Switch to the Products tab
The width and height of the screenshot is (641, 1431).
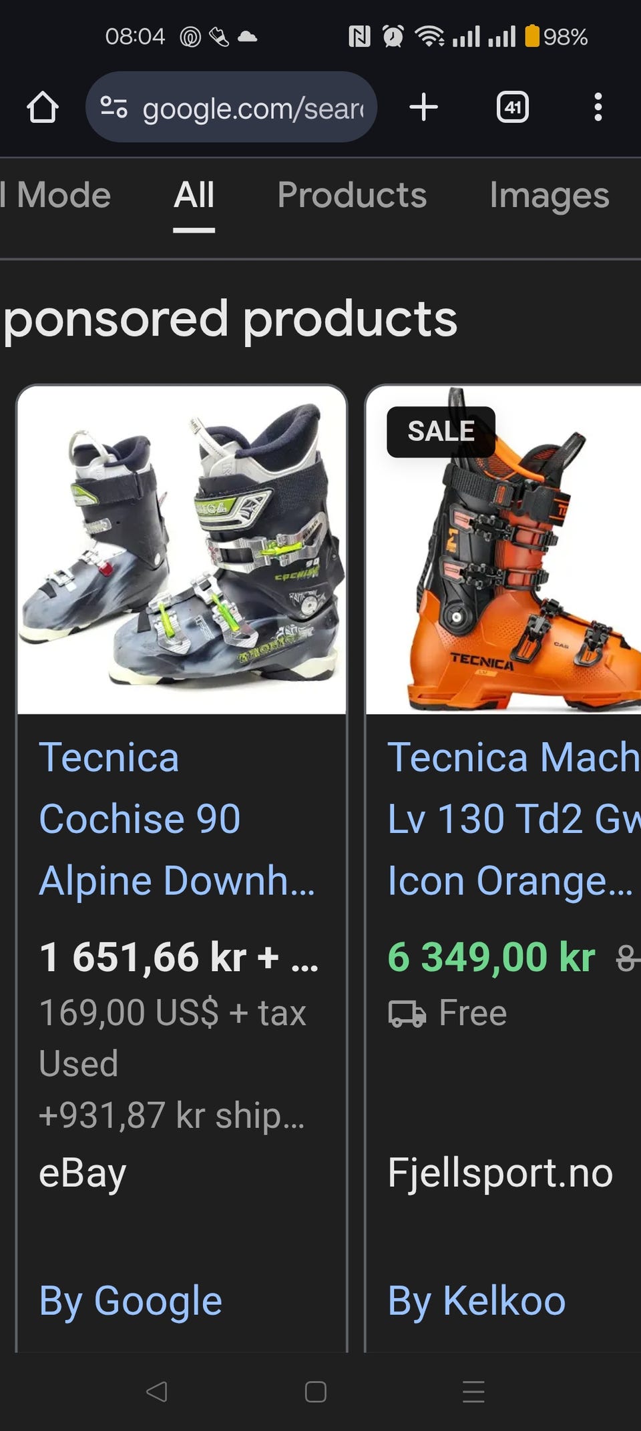coord(352,196)
